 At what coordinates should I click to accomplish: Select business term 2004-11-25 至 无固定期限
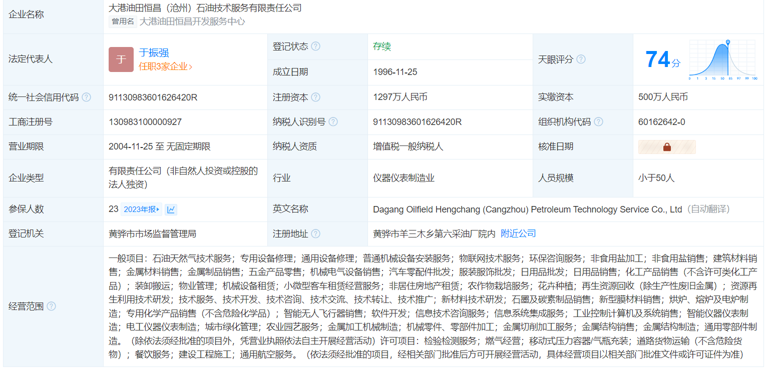160,146
